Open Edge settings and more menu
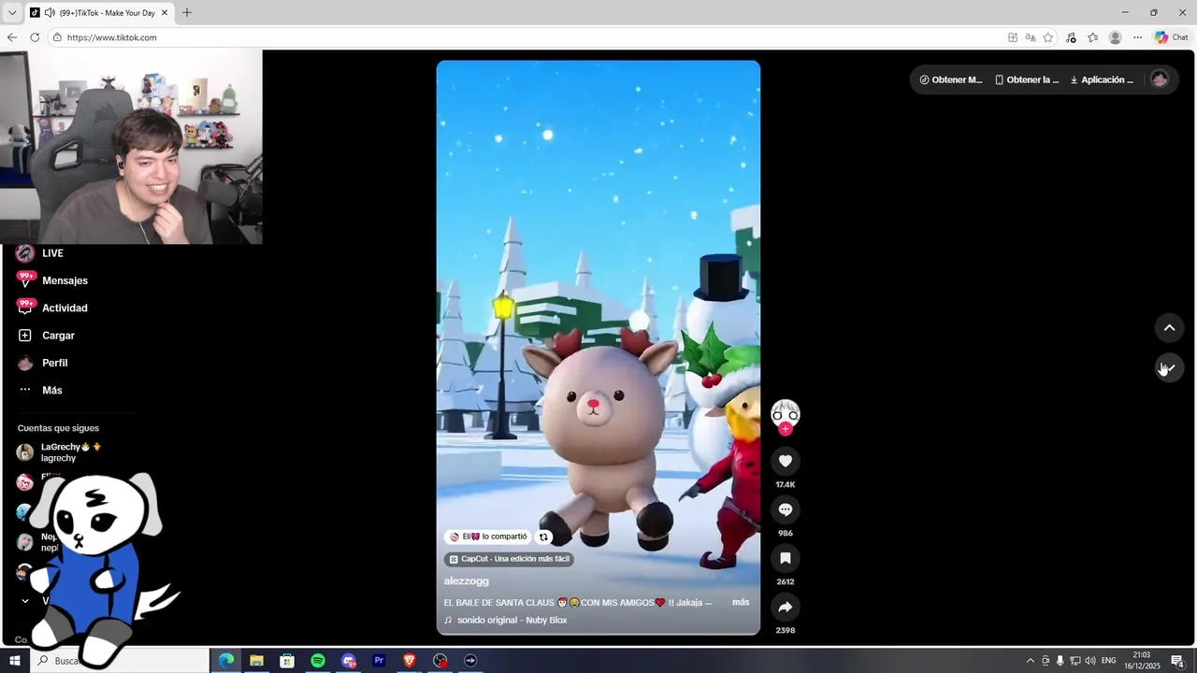Image resolution: width=1197 pixels, height=673 pixels. pyautogui.click(x=1137, y=37)
